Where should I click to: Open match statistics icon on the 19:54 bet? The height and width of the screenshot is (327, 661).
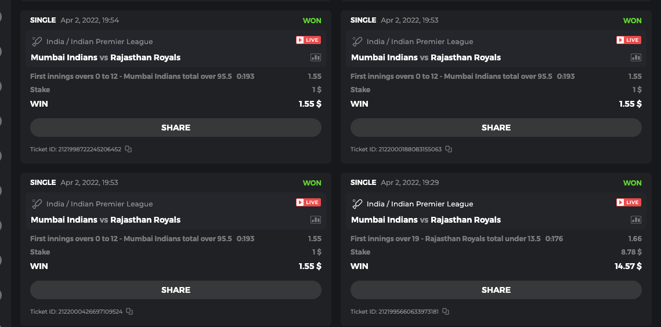pos(316,57)
